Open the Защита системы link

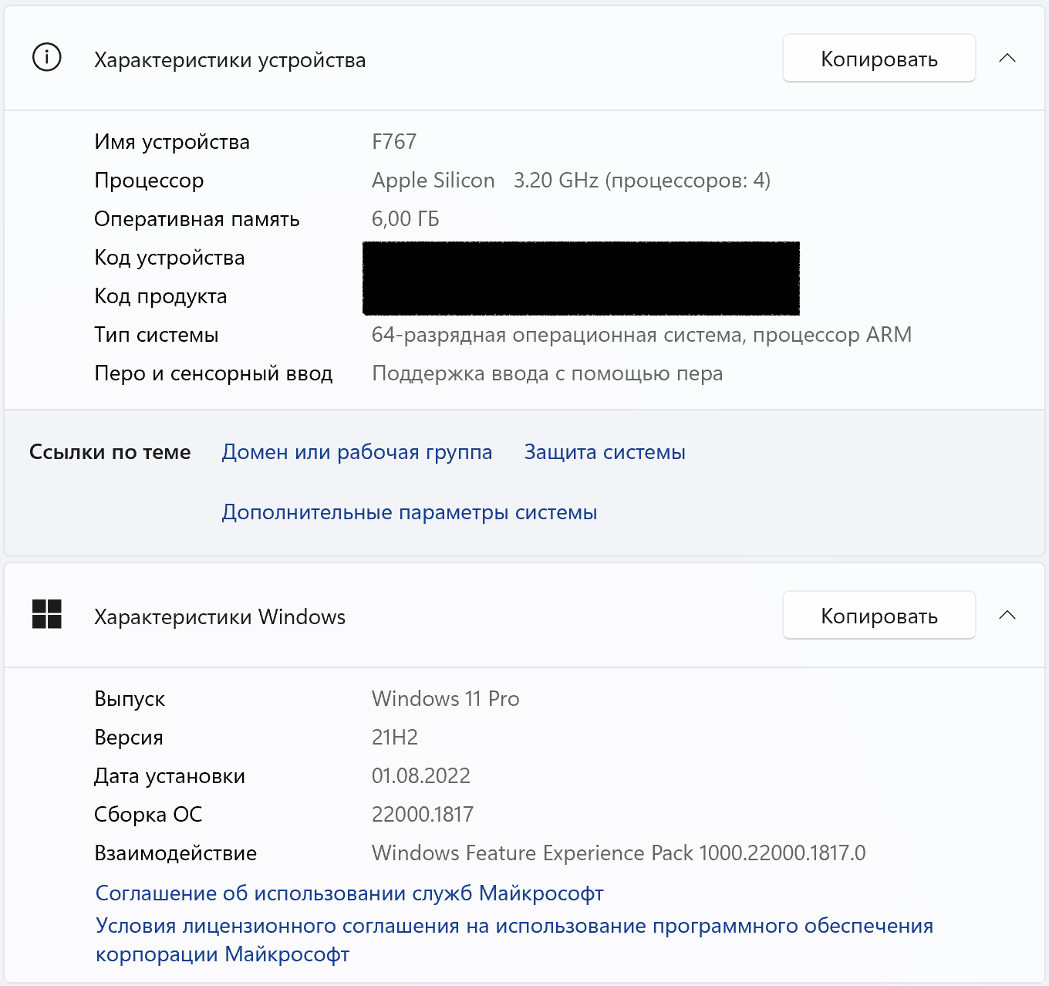point(605,452)
